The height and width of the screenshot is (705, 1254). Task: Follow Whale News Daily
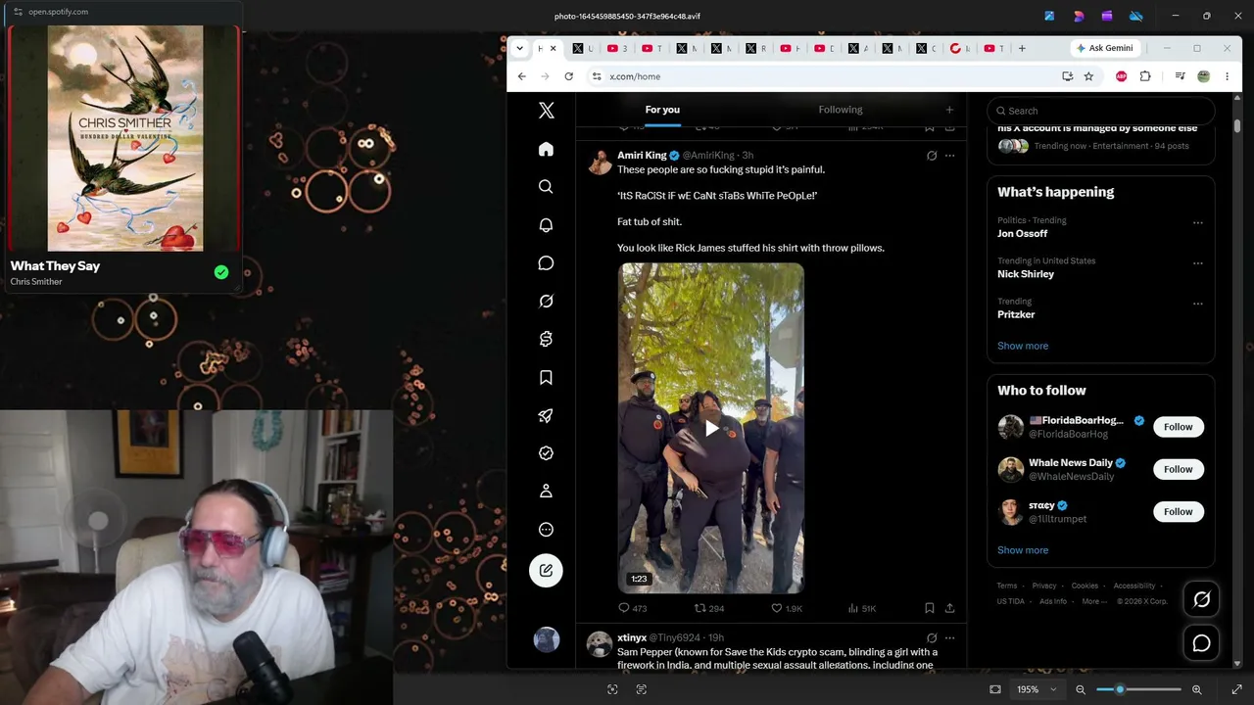coord(1179,469)
